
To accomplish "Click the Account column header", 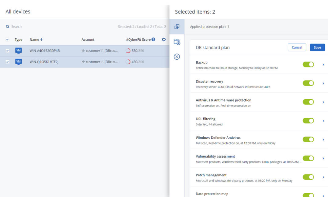I will 88,39.
